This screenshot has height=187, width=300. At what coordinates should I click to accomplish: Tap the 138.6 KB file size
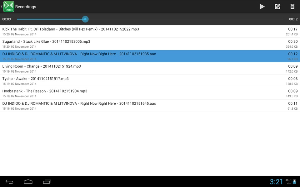click(292, 84)
